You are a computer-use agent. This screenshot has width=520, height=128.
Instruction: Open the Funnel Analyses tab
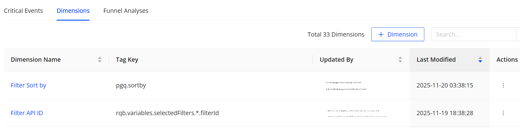click(x=126, y=11)
